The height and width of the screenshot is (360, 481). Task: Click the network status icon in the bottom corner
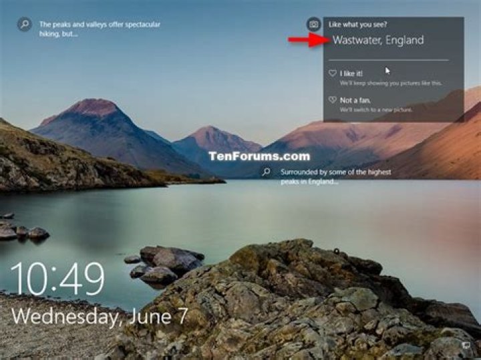466,345
